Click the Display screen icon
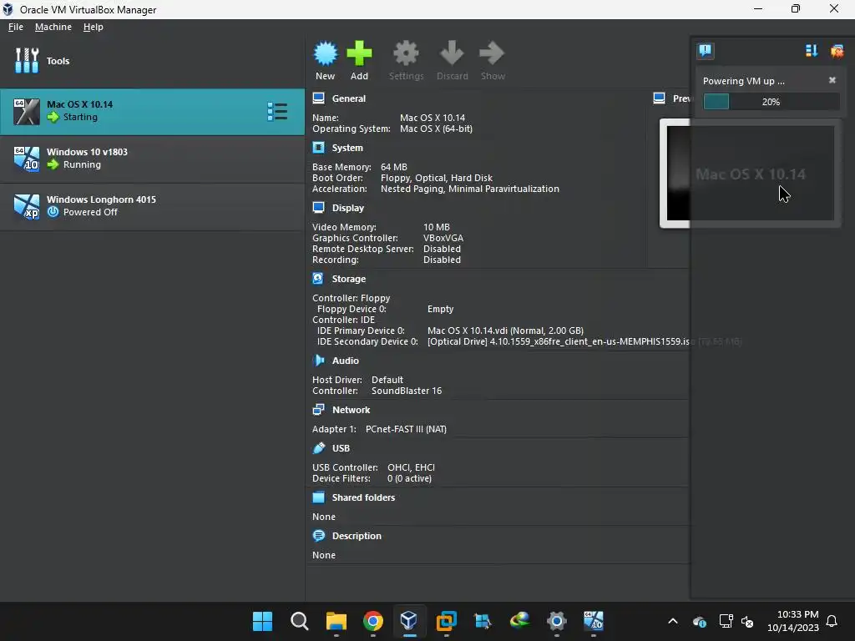Image resolution: width=855 pixels, height=641 pixels. (x=318, y=207)
